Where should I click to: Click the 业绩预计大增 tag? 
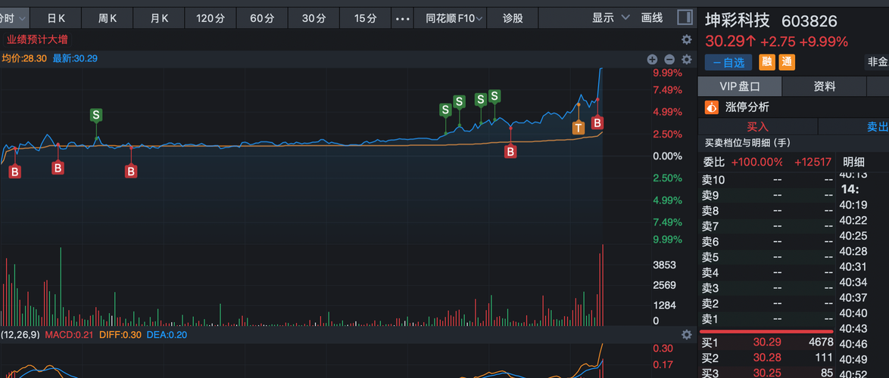click(37, 40)
